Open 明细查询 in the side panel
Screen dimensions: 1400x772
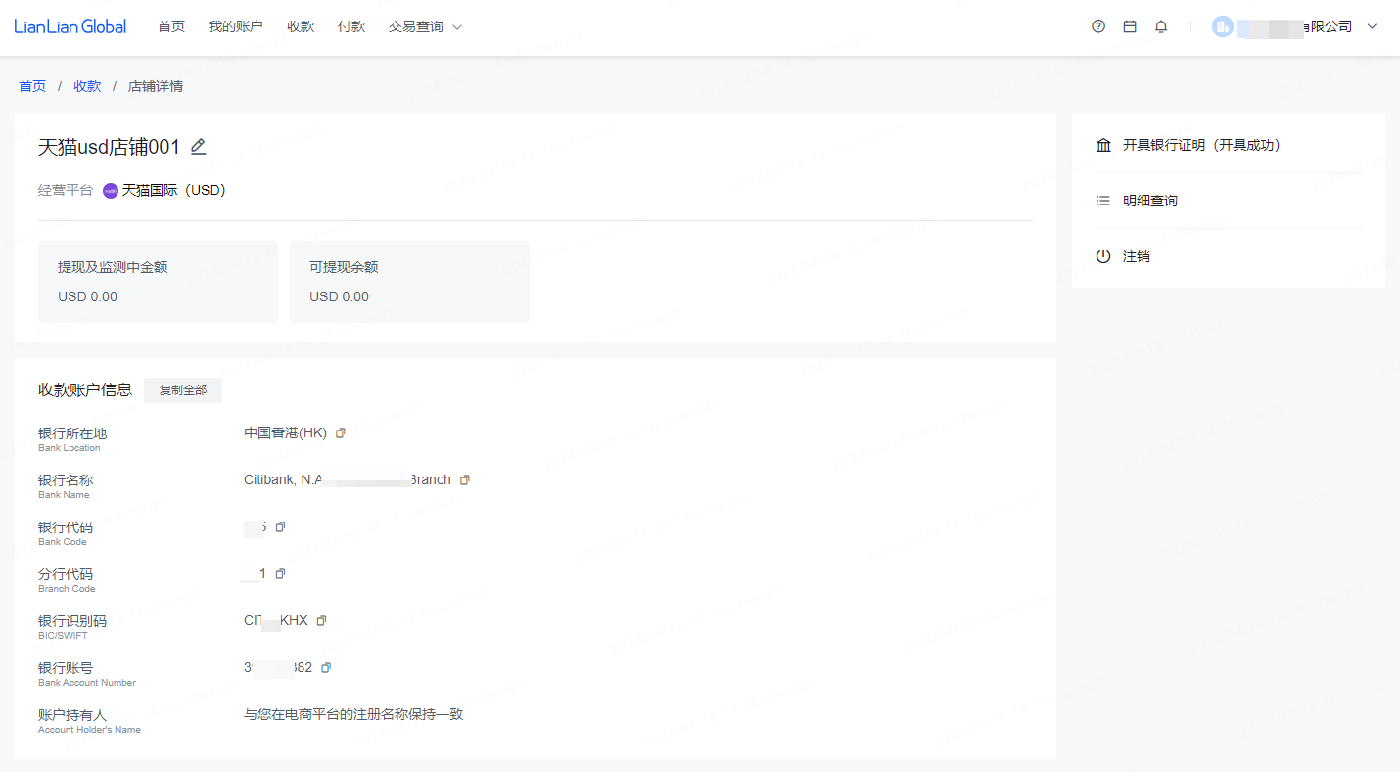pyautogui.click(x=1137, y=201)
